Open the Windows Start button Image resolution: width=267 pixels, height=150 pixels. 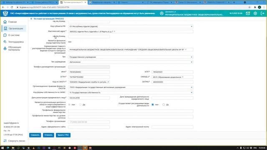pyautogui.click(x=3, y=148)
